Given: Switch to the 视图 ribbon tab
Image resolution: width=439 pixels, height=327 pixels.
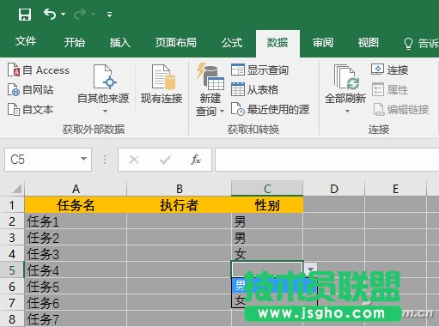Looking at the screenshot, I should pos(369,43).
